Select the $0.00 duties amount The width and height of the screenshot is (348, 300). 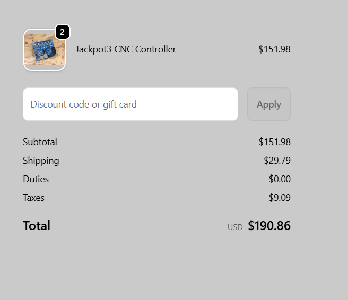coord(280,179)
